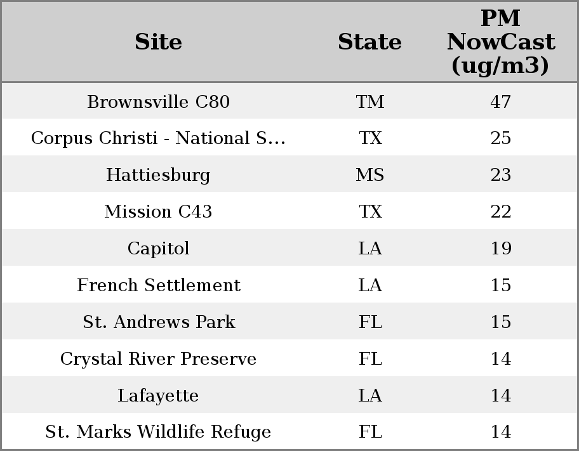Select the Lafayette site cell
Viewport: 579px width, 451px height.
[158, 395]
